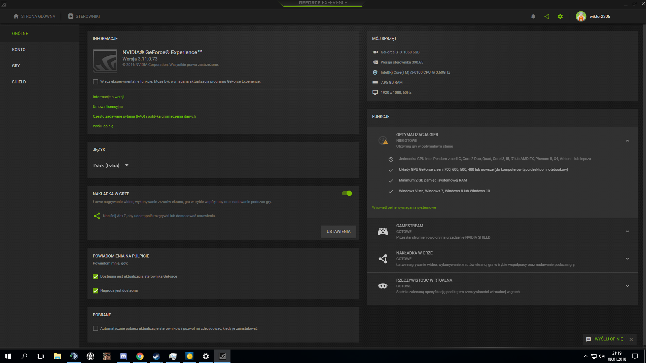Show hidden system tray icons
Screen dimensions: 646x363
586,356
